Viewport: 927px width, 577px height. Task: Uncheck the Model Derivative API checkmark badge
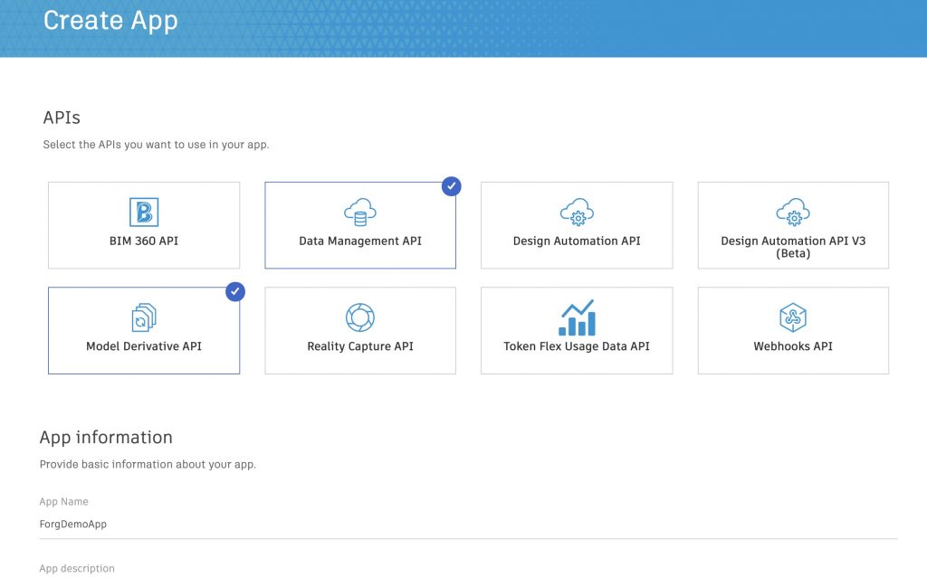click(235, 292)
